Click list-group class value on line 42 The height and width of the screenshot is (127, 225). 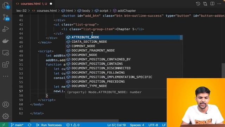85,25
